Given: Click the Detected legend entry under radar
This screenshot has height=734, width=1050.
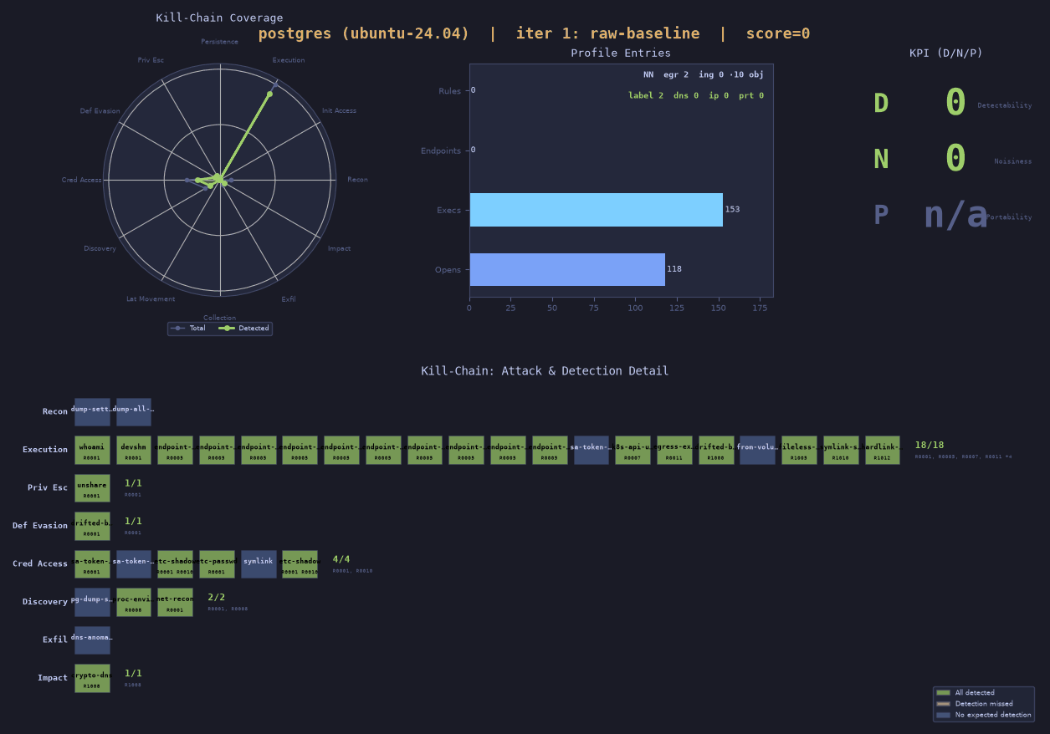Looking at the screenshot, I should pos(244,329).
